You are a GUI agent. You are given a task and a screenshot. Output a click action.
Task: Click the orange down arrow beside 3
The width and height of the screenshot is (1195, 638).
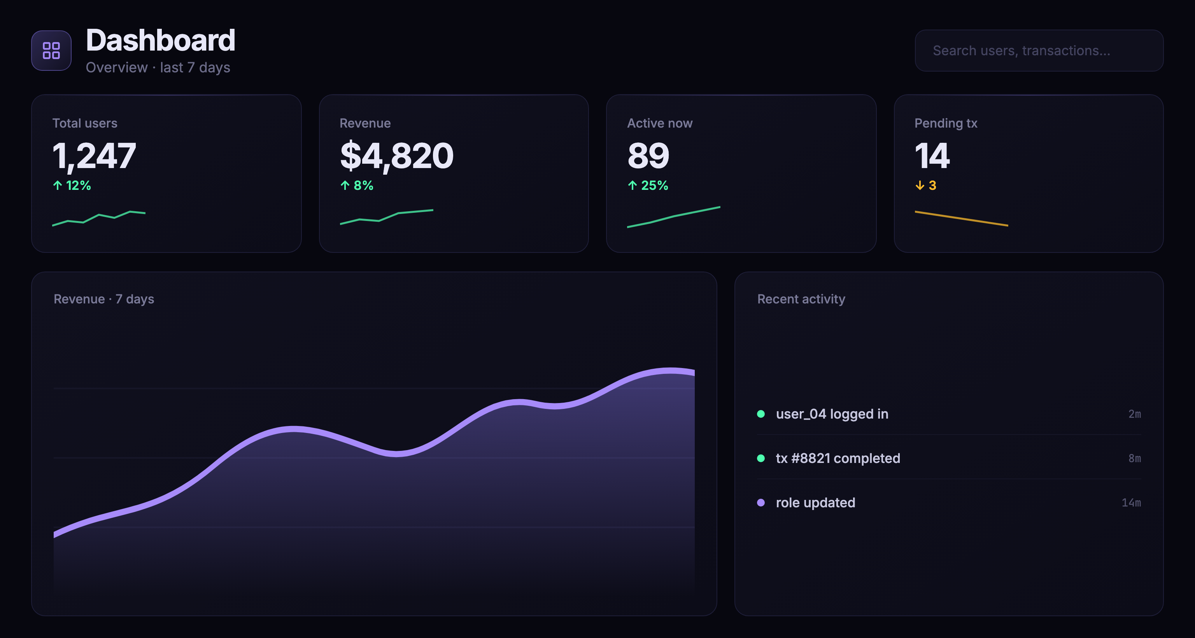(920, 186)
